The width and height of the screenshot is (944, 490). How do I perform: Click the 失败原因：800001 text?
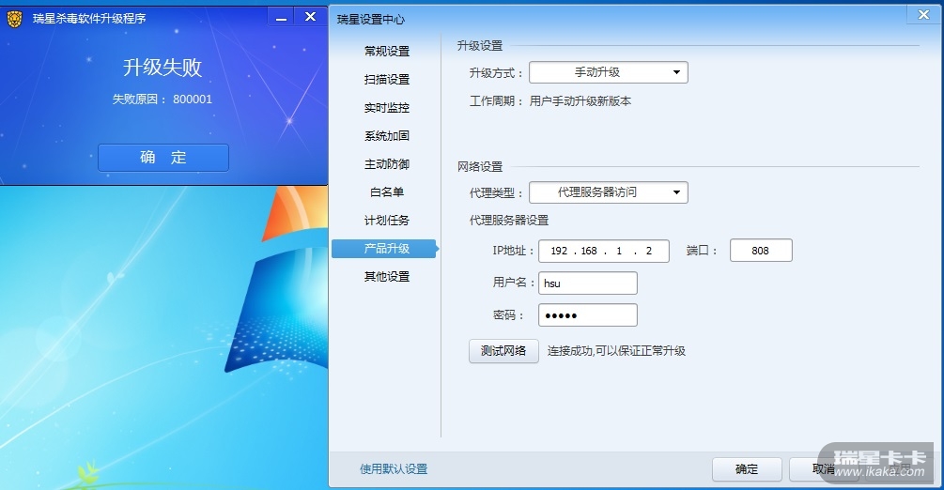[x=162, y=100]
